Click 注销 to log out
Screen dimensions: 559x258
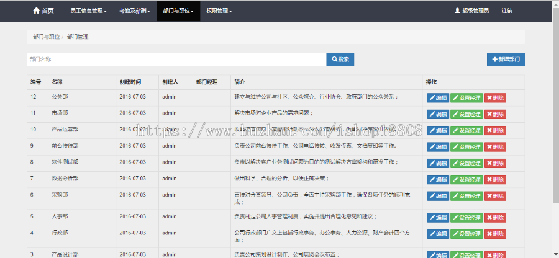[x=507, y=11]
